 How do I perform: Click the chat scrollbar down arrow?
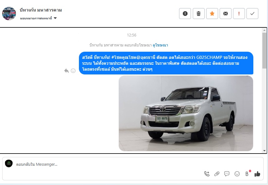pyautogui.click(x=265, y=150)
